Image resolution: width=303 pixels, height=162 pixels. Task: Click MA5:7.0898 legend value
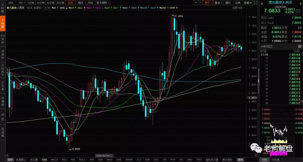(58, 8)
